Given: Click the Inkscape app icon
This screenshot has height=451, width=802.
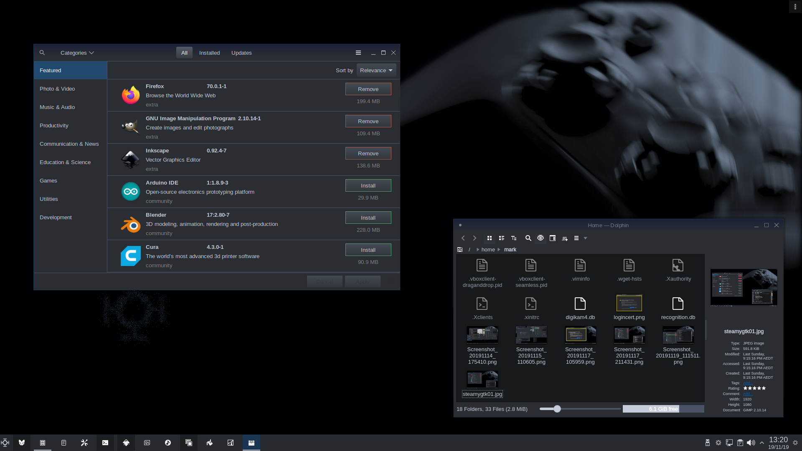Looking at the screenshot, I should coord(131,160).
